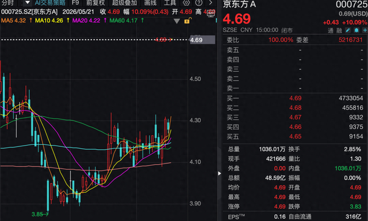This screenshot has height=221, width=368.
Task: Click the pencil edit note icon
Action: pos(348,30)
